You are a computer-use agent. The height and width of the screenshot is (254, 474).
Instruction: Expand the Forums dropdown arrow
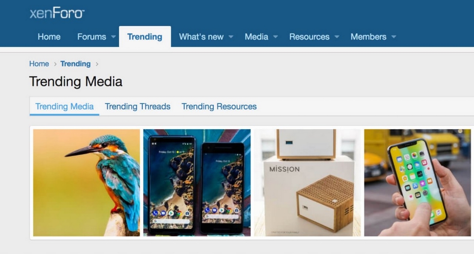[x=113, y=37]
